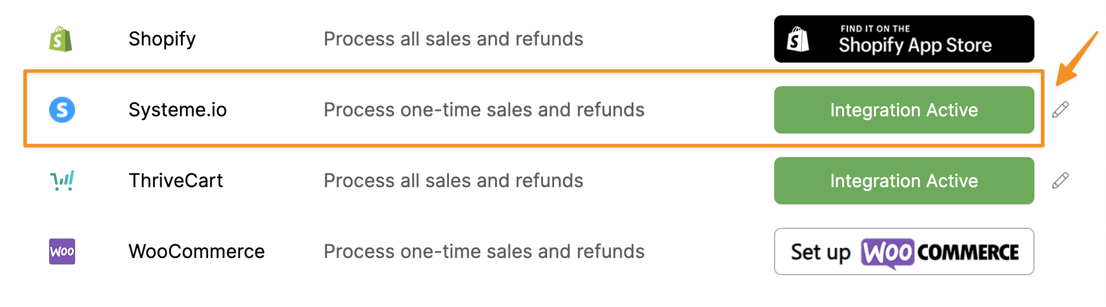
Task: Click ThriveCart's Integration Active button
Action: [904, 181]
